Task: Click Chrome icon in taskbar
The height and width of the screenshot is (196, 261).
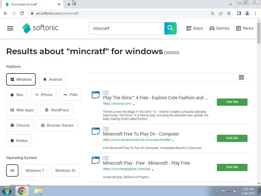Action: [x=22, y=191]
